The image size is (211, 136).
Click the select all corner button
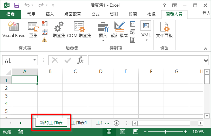(8, 72)
